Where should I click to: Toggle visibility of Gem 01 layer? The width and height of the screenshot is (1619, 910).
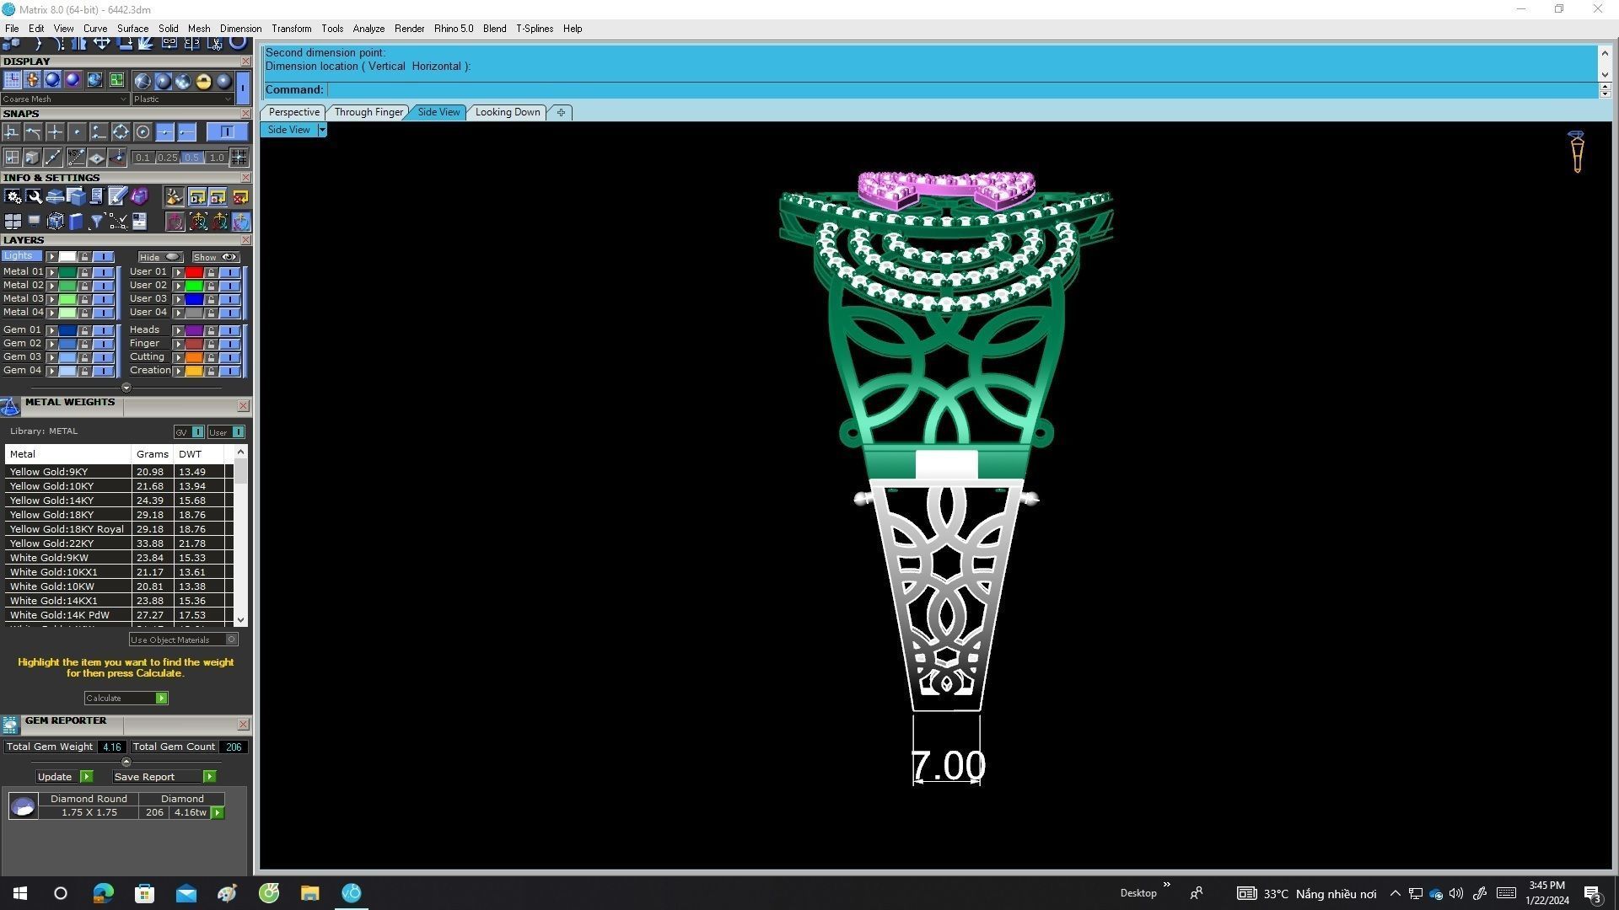click(103, 330)
